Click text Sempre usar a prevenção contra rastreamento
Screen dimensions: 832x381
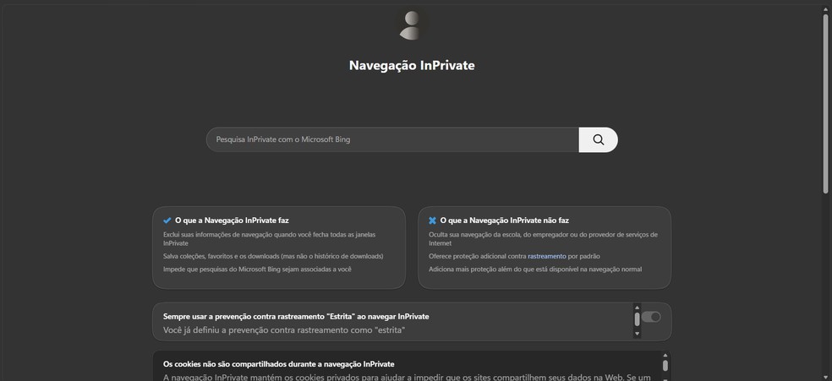click(296, 316)
